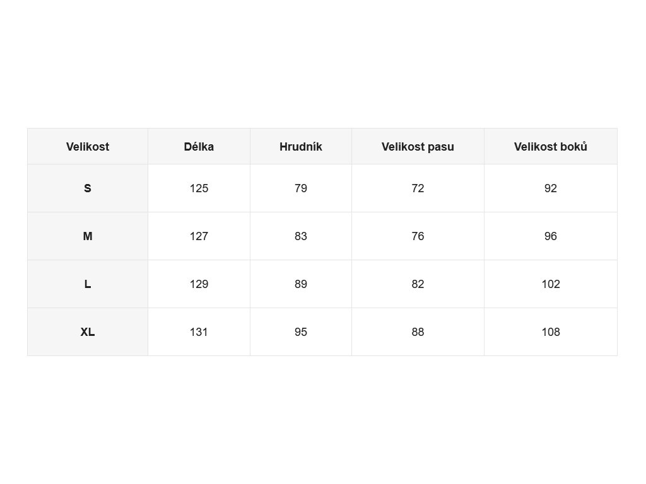The height and width of the screenshot is (484, 646).
Task: Select the S size row label
Action: [x=88, y=188]
